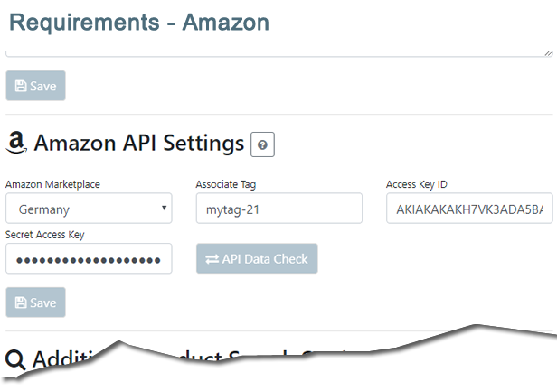Click the small arrow in the Marketplace select box
This screenshot has width=557, height=391.
(164, 208)
